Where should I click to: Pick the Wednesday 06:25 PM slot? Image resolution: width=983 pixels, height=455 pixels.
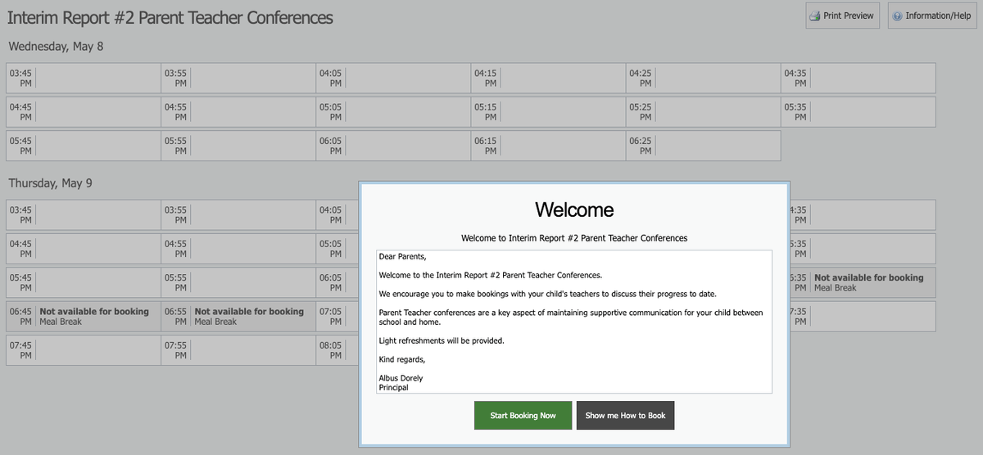(x=703, y=146)
